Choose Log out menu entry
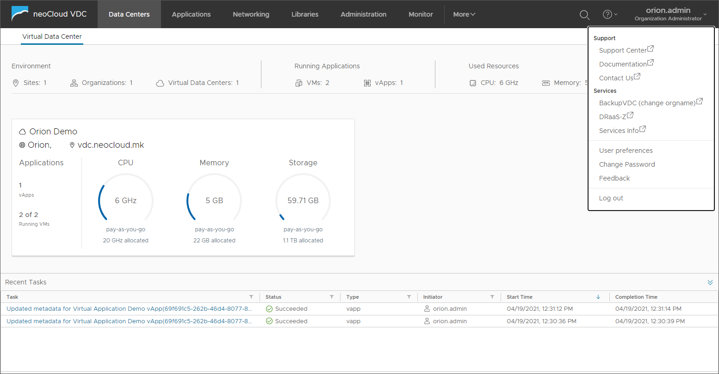The width and height of the screenshot is (719, 374). click(611, 198)
